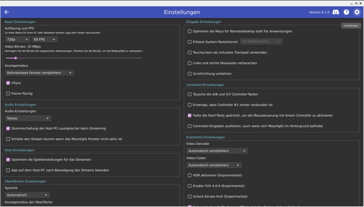Viewport: 364px width, 207px height.
Task: Click the Video Bitrate: 10 MBps label
Action: 23,46
